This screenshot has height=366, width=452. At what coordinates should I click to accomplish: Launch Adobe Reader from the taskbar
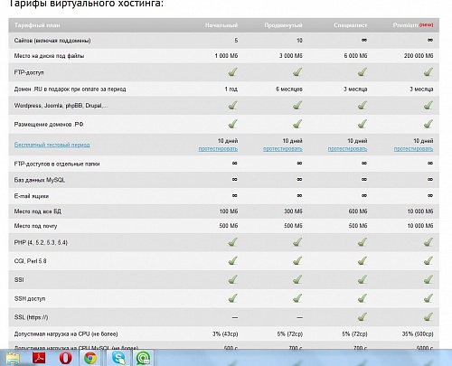click(x=39, y=358)
